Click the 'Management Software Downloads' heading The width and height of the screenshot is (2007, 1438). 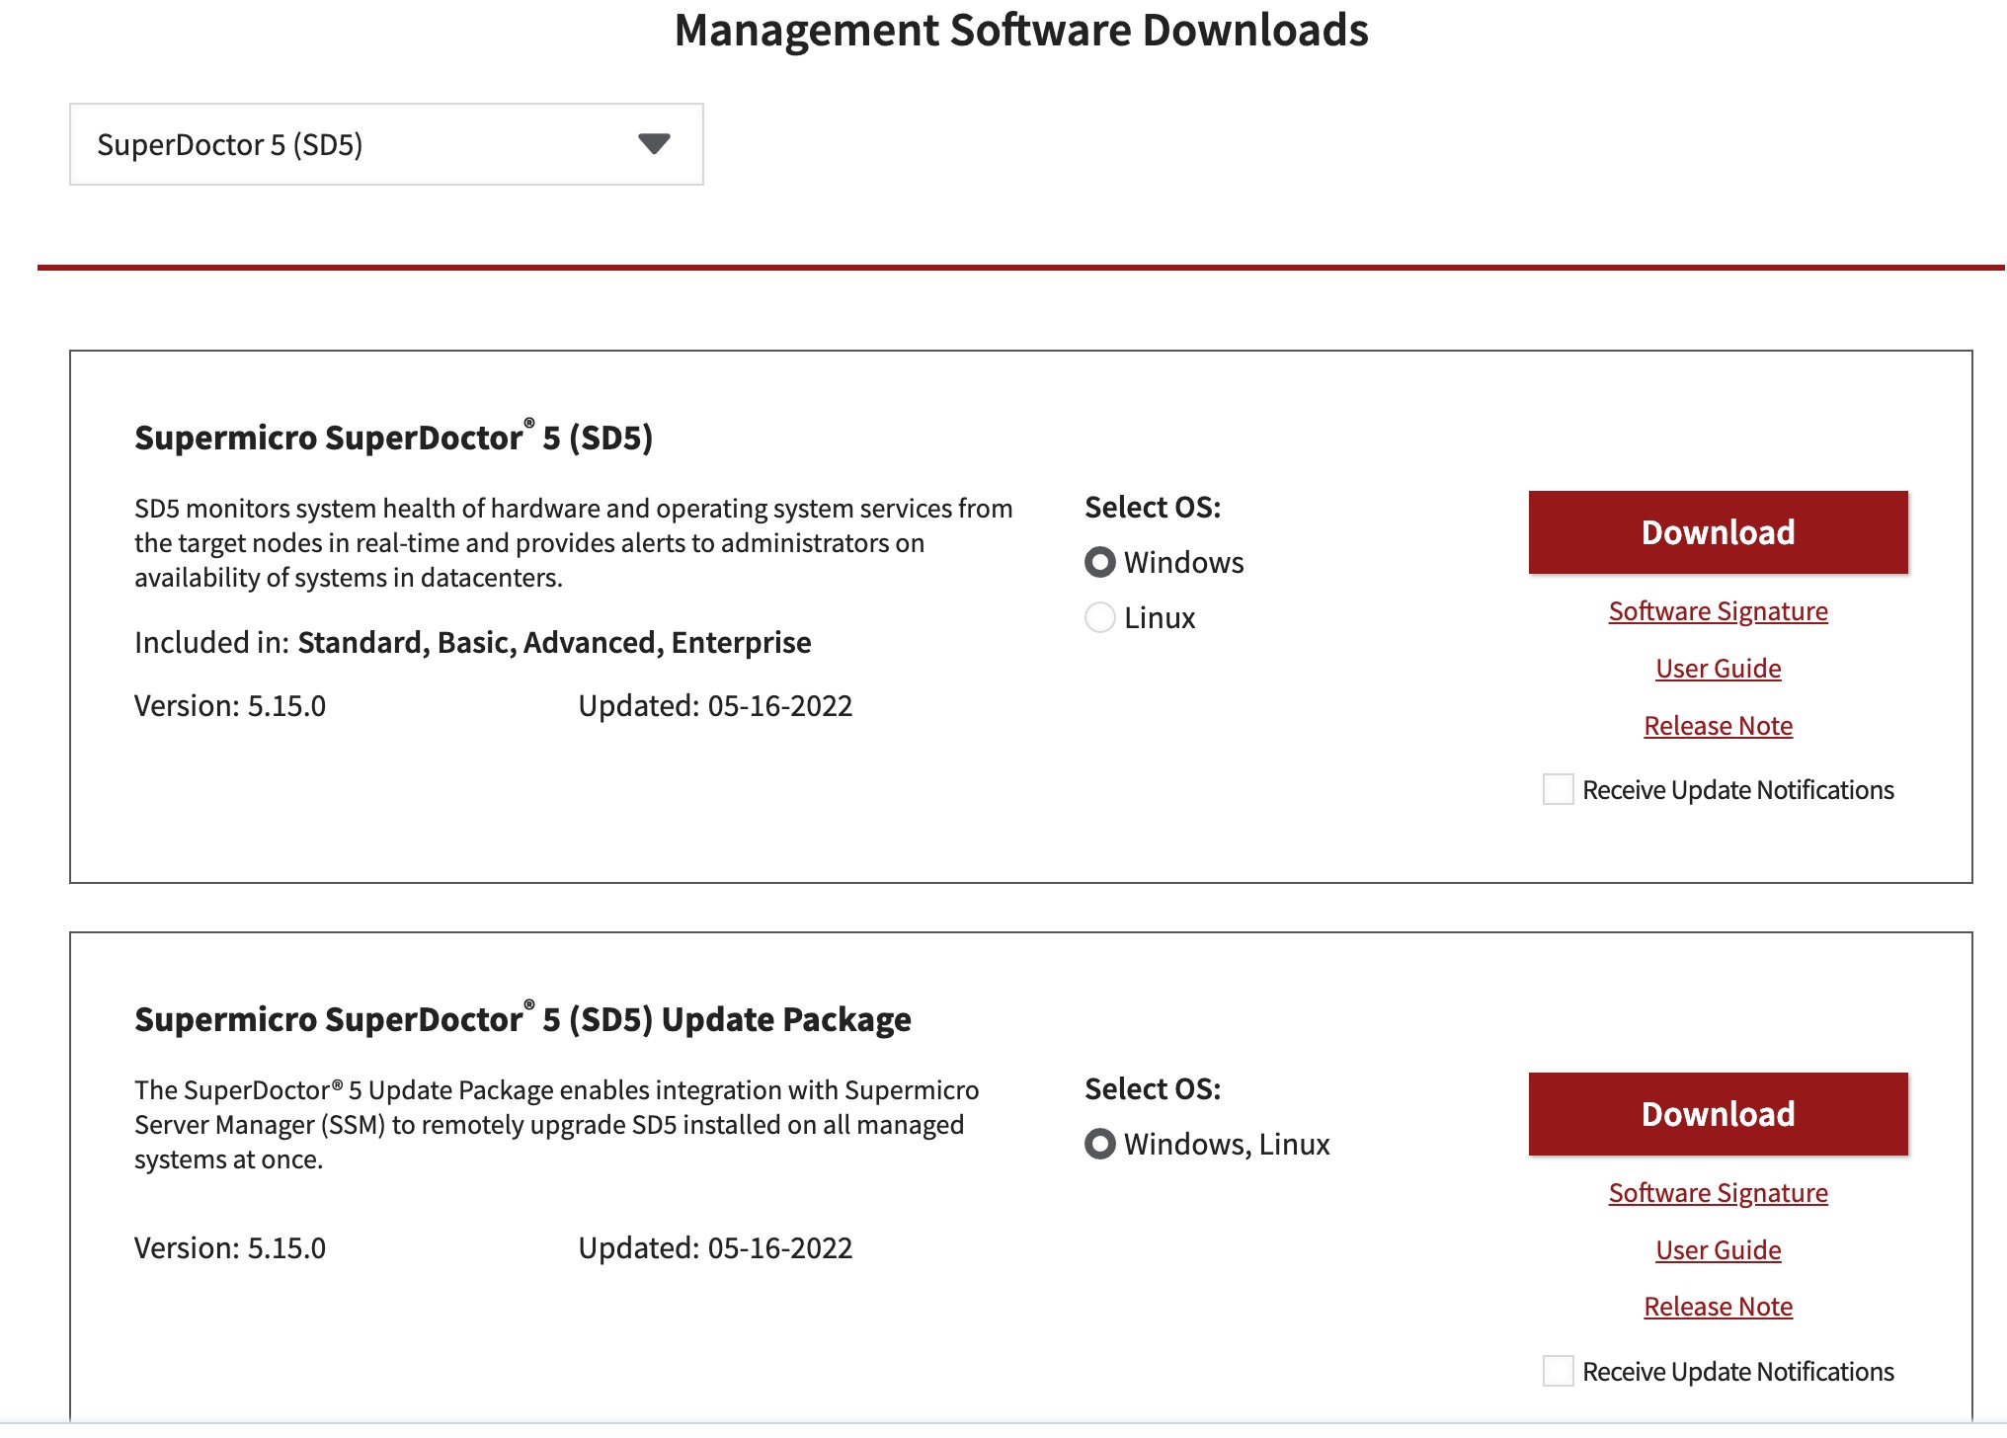click(1021, 31)
